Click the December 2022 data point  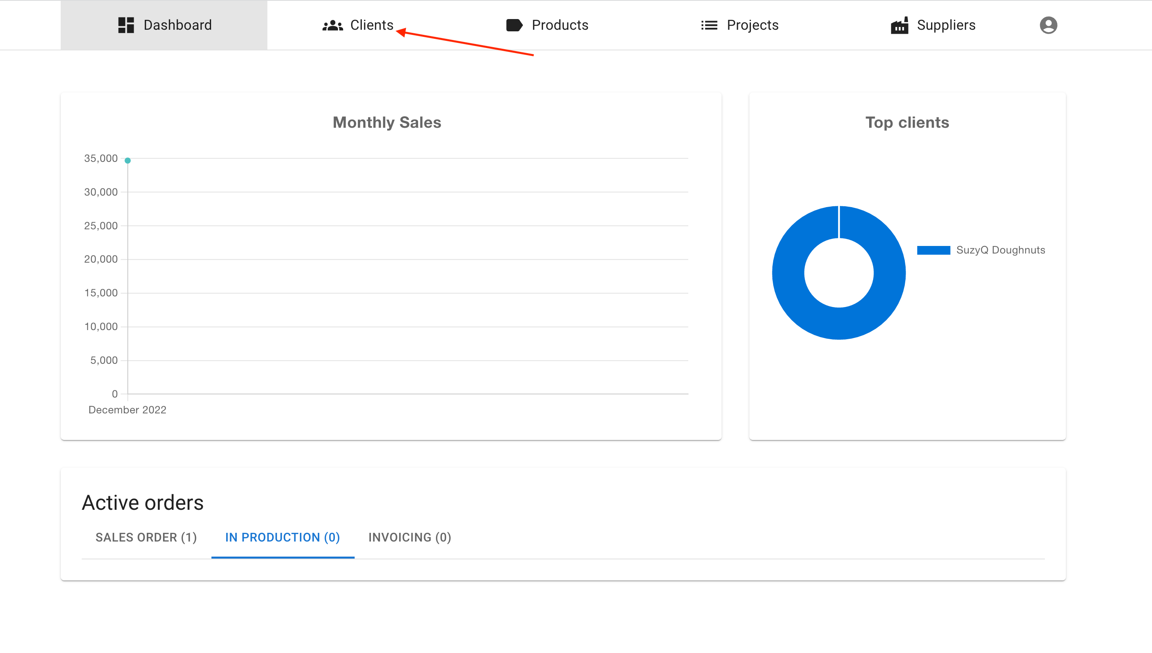point(128,161)
